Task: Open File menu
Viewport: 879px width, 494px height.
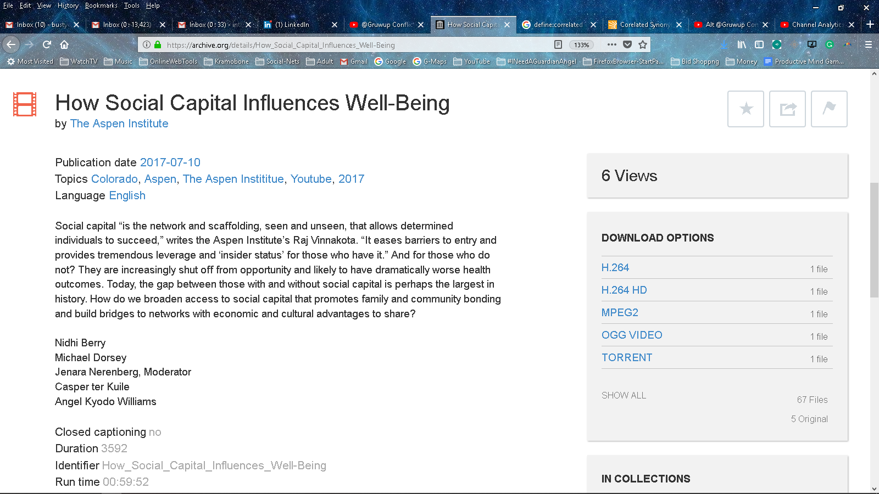Action: click(x=8, y=5)
